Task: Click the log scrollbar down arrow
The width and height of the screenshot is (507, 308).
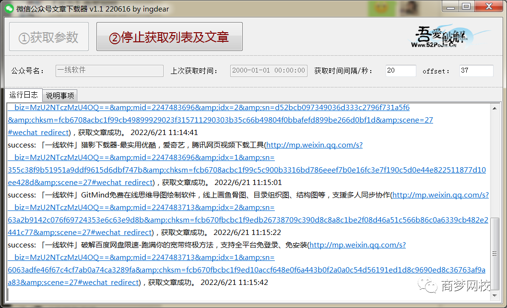Action: pos(495,295)
